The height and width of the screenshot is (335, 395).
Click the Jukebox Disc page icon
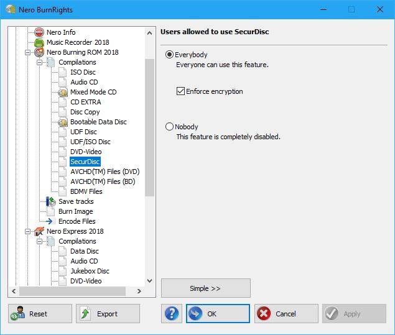point(63,271)
